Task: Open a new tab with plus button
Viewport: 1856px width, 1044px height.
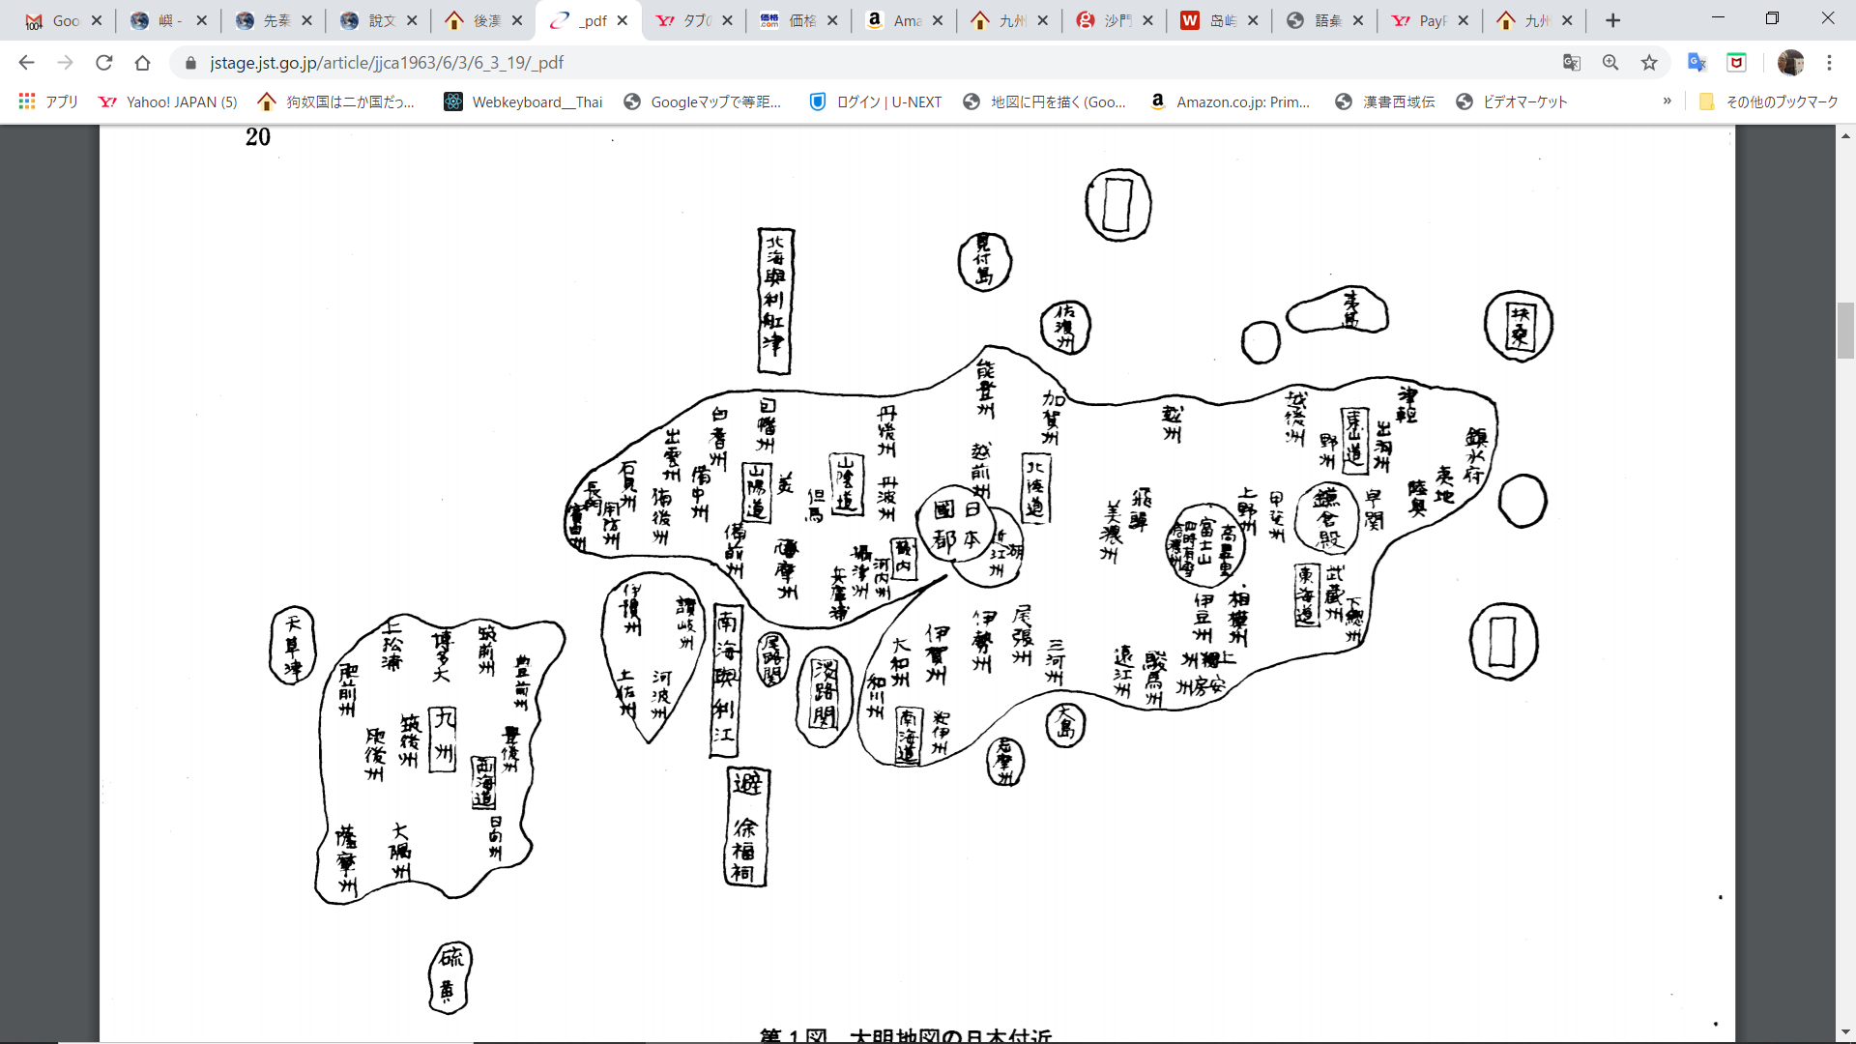Action: [1612, 20]
